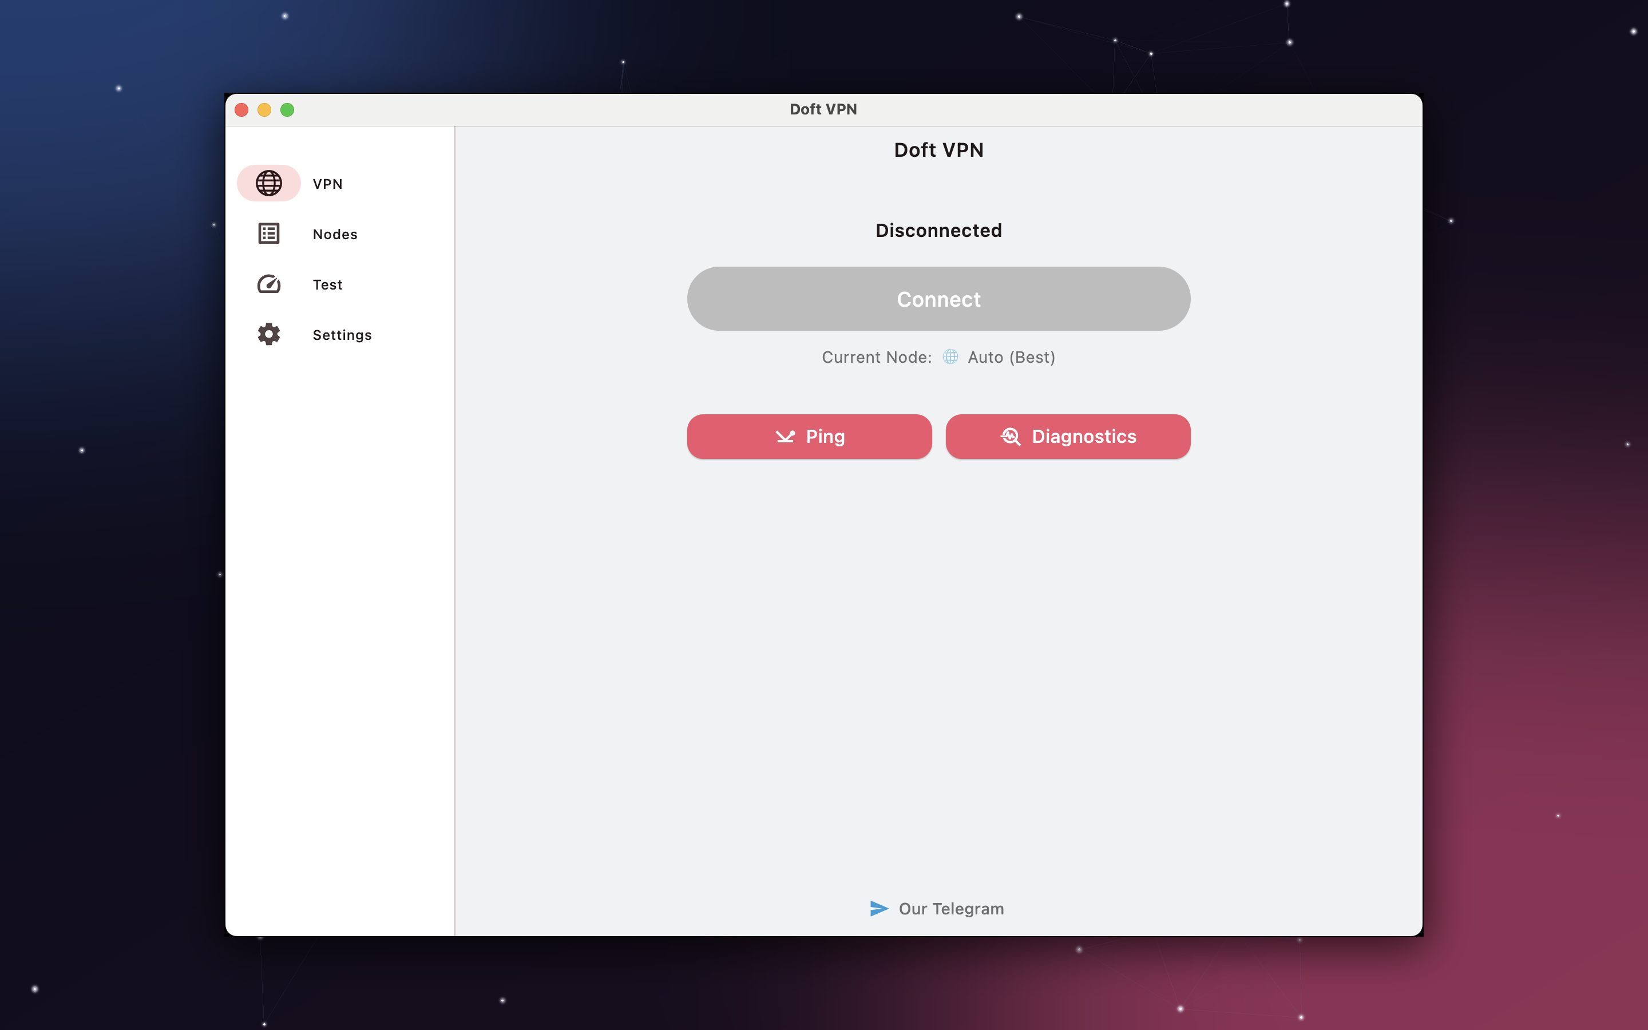
Task: Switch to the Test section
Action: tap(327, 285)
